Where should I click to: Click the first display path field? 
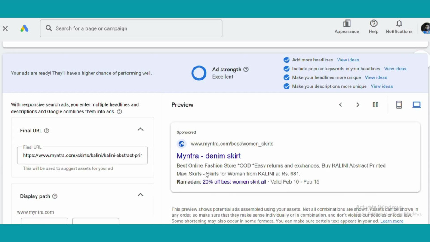[44, 221]
